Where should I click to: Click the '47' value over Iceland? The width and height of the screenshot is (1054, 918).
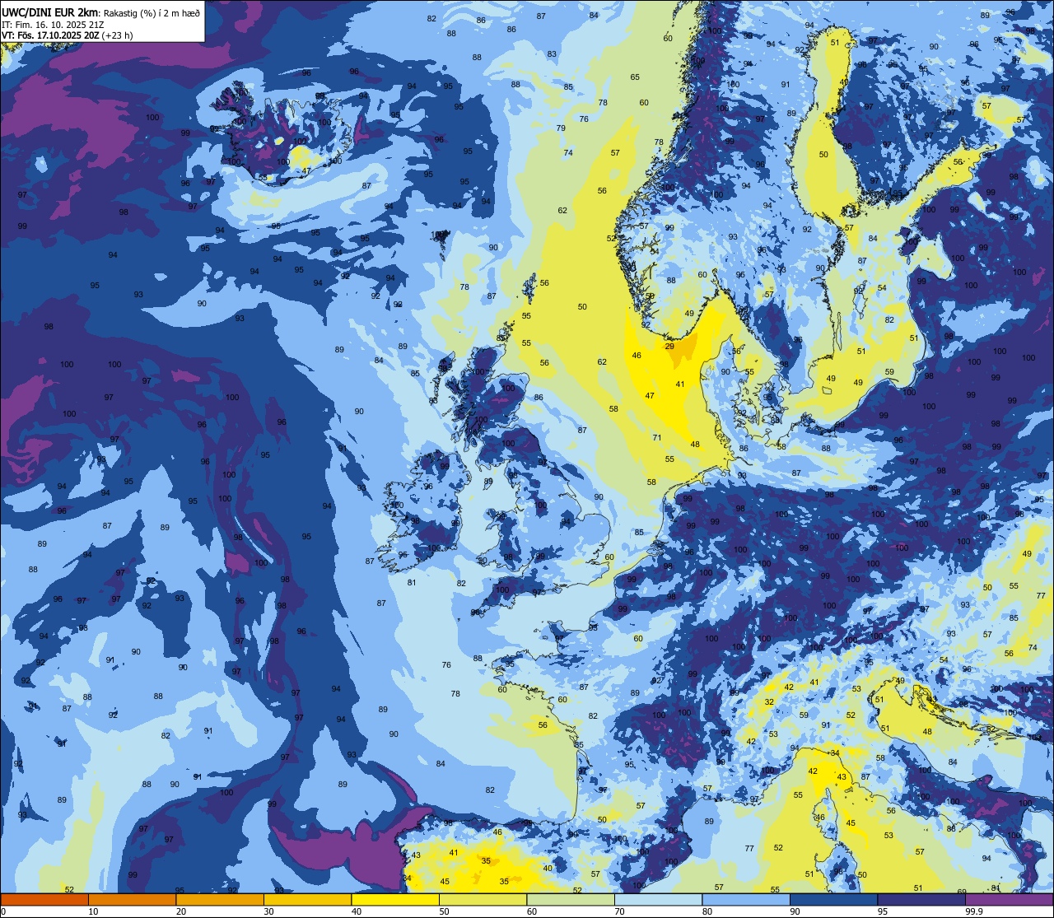click(x=306, y=172)
